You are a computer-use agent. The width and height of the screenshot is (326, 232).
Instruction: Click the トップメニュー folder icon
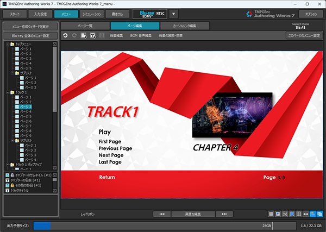point(12,44)
